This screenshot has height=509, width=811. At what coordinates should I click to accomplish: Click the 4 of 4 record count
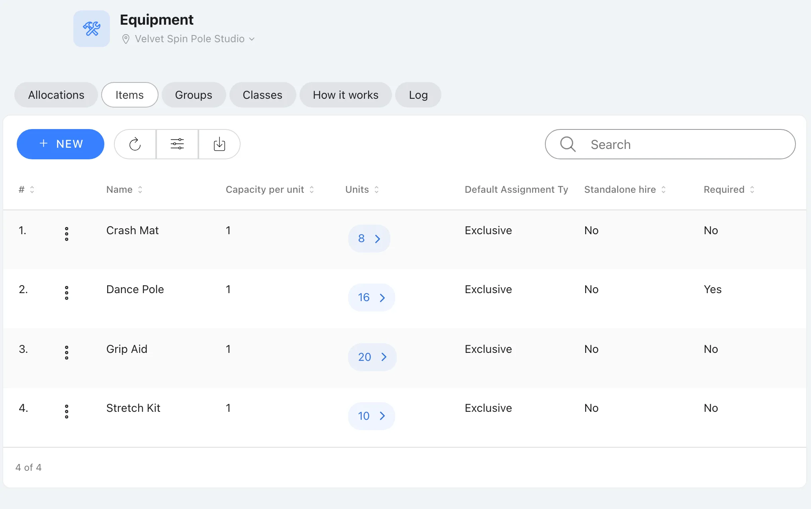(29, 468)
